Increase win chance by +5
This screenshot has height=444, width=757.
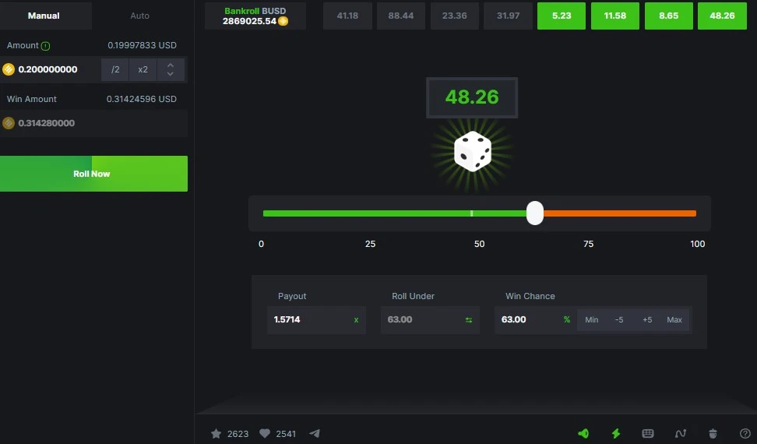click(647, 320)
